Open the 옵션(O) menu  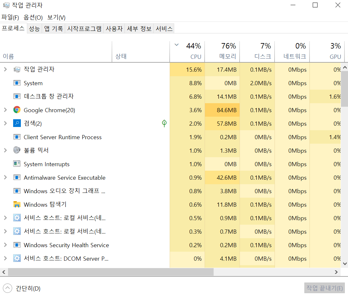[x=33, y=17]
